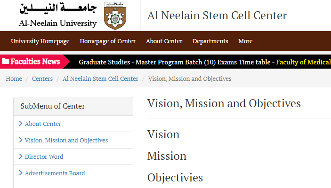Select About Center in the SubMenu
331x188 pixels.
click(x=43, y=124)
